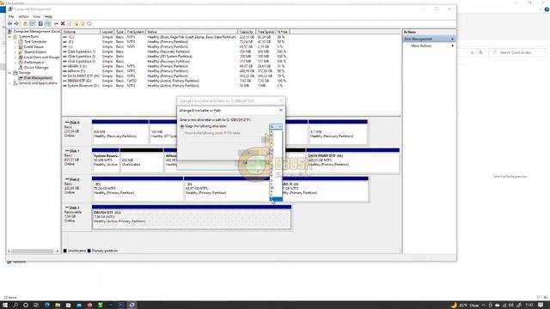Select Event Viewer tree item
The width and height of the screenshot is (550, 309).
[34, 46]
